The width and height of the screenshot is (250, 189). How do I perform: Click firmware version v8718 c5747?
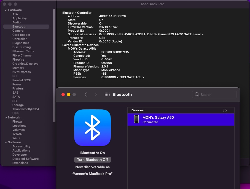click(108, 27)
